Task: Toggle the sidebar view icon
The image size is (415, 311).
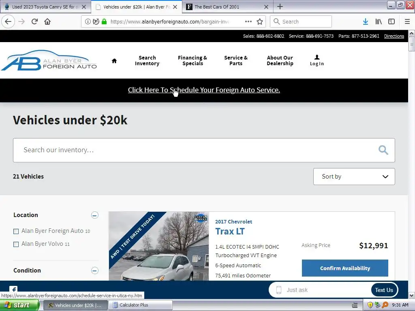Action: [391, 21]
